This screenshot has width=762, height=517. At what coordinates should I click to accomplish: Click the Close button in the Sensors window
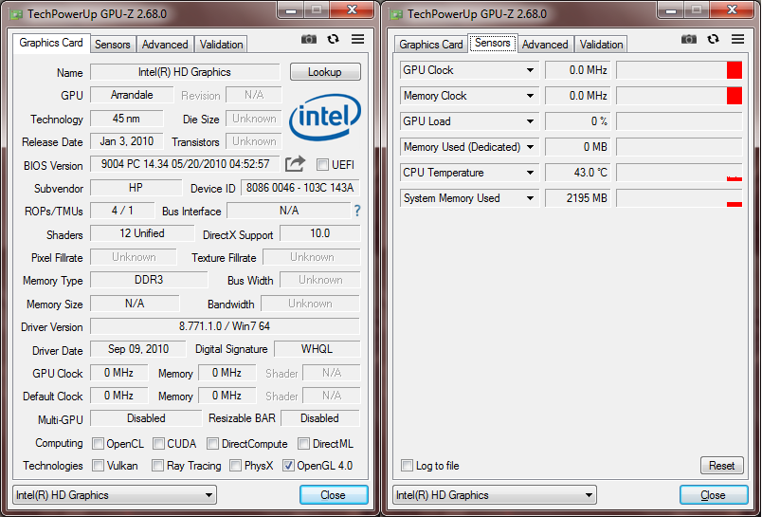click(x=714, y=495)
